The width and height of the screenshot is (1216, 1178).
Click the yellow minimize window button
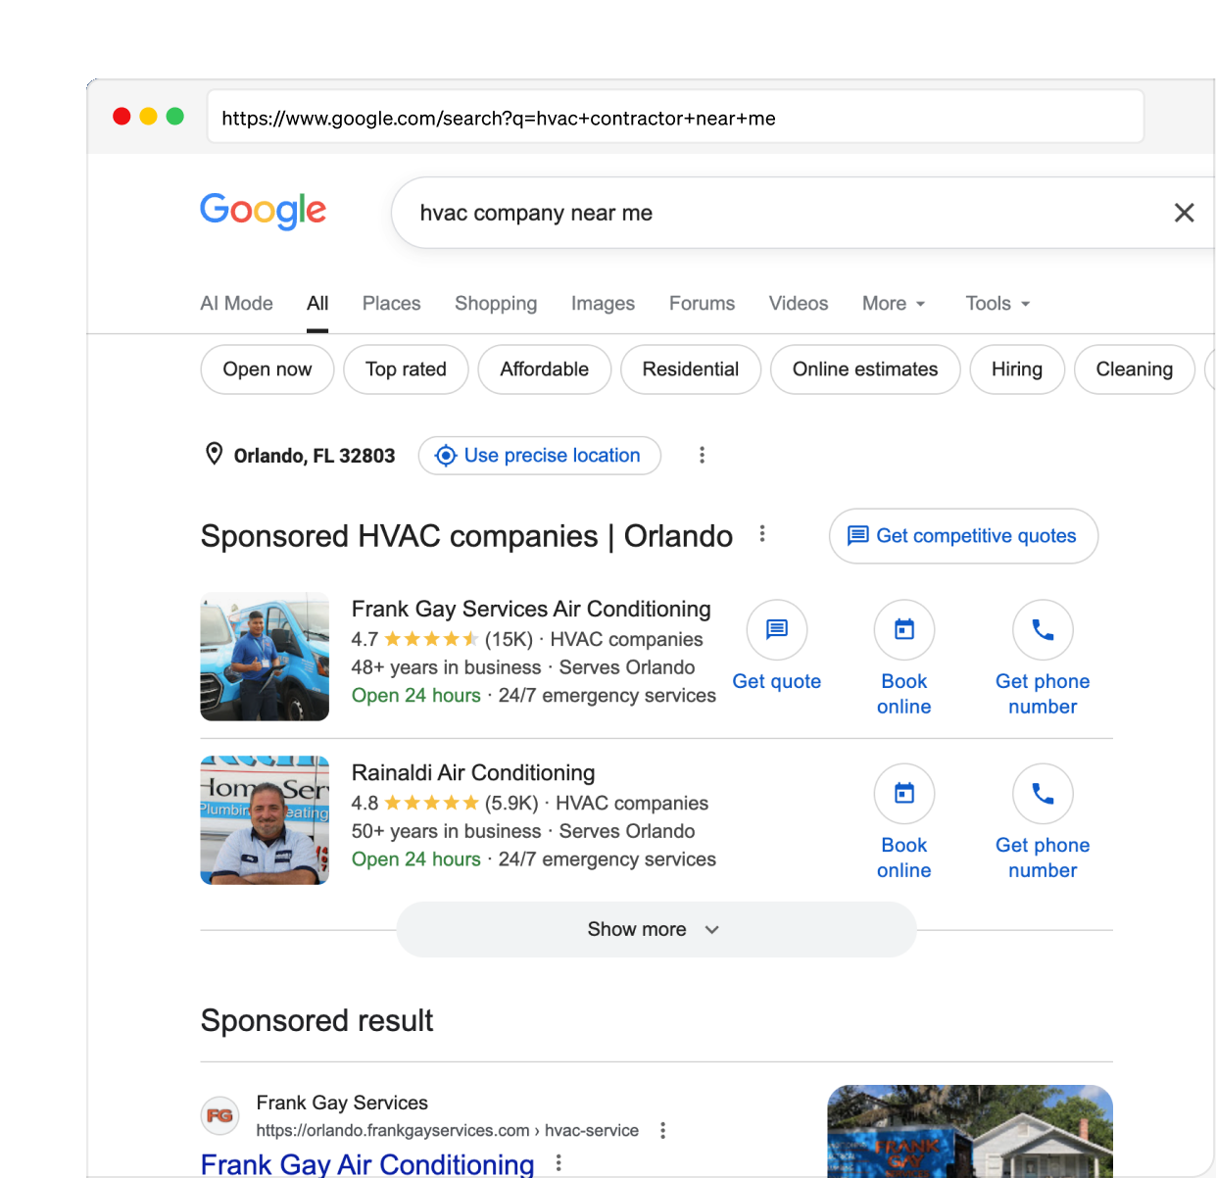click(x=149, y=117)
